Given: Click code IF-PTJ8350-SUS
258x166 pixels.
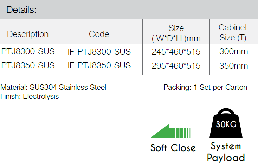Looking at the screenshot, I should (x=99, y=65).
